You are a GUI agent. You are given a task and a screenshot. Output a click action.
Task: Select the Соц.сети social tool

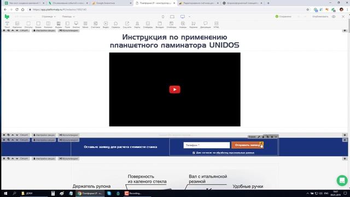click(127, 25)
